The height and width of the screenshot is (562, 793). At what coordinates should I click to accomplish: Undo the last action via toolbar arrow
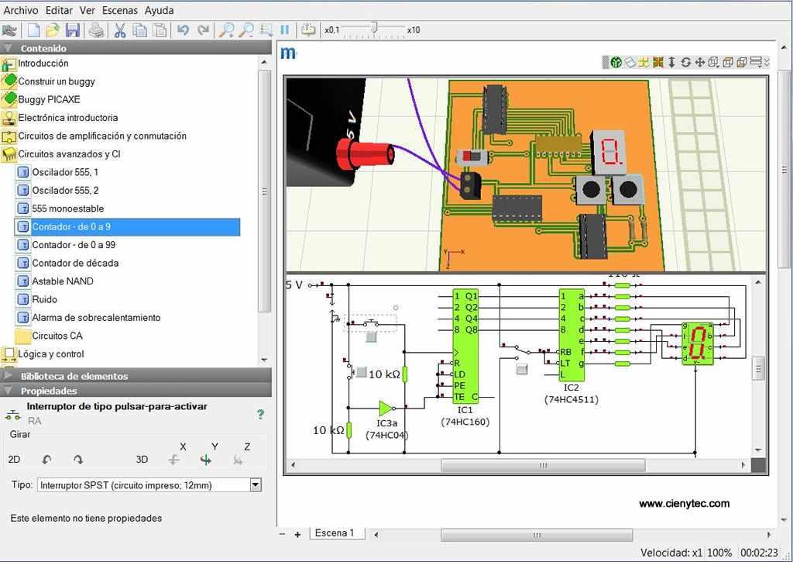(183, 30)
